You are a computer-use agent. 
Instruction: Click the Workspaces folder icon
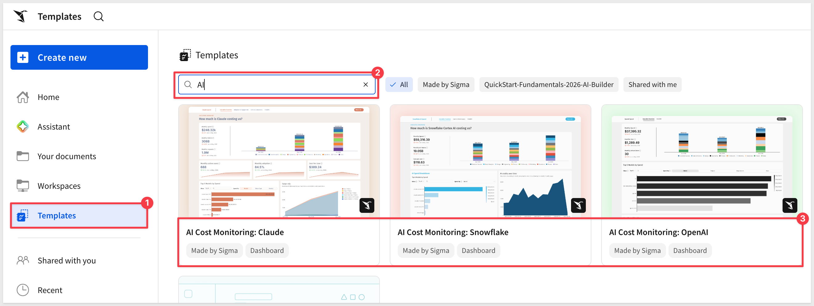(x=23, y=186)
